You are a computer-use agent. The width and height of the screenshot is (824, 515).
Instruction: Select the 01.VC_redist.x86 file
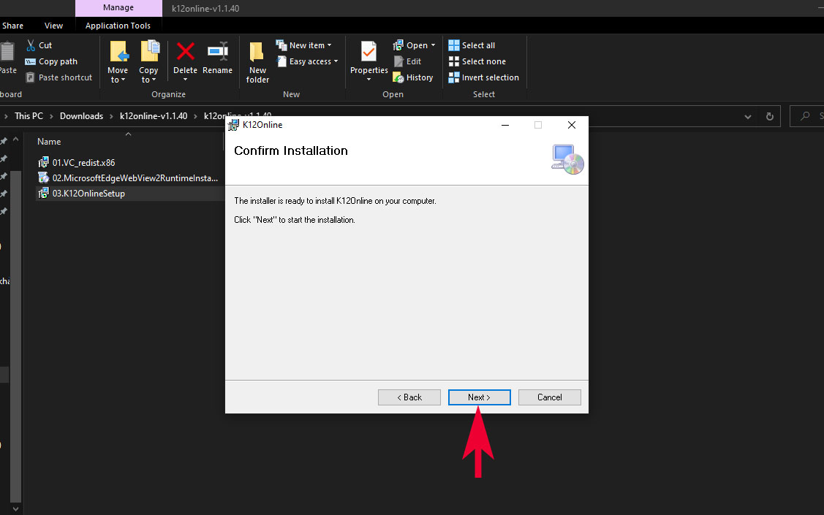[x=83, y=162]
